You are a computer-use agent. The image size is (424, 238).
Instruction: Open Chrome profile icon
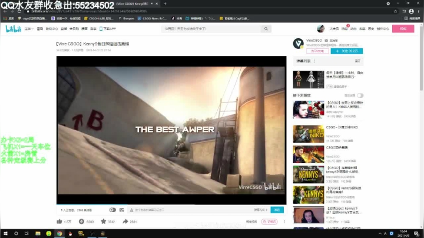click(411, 11)
